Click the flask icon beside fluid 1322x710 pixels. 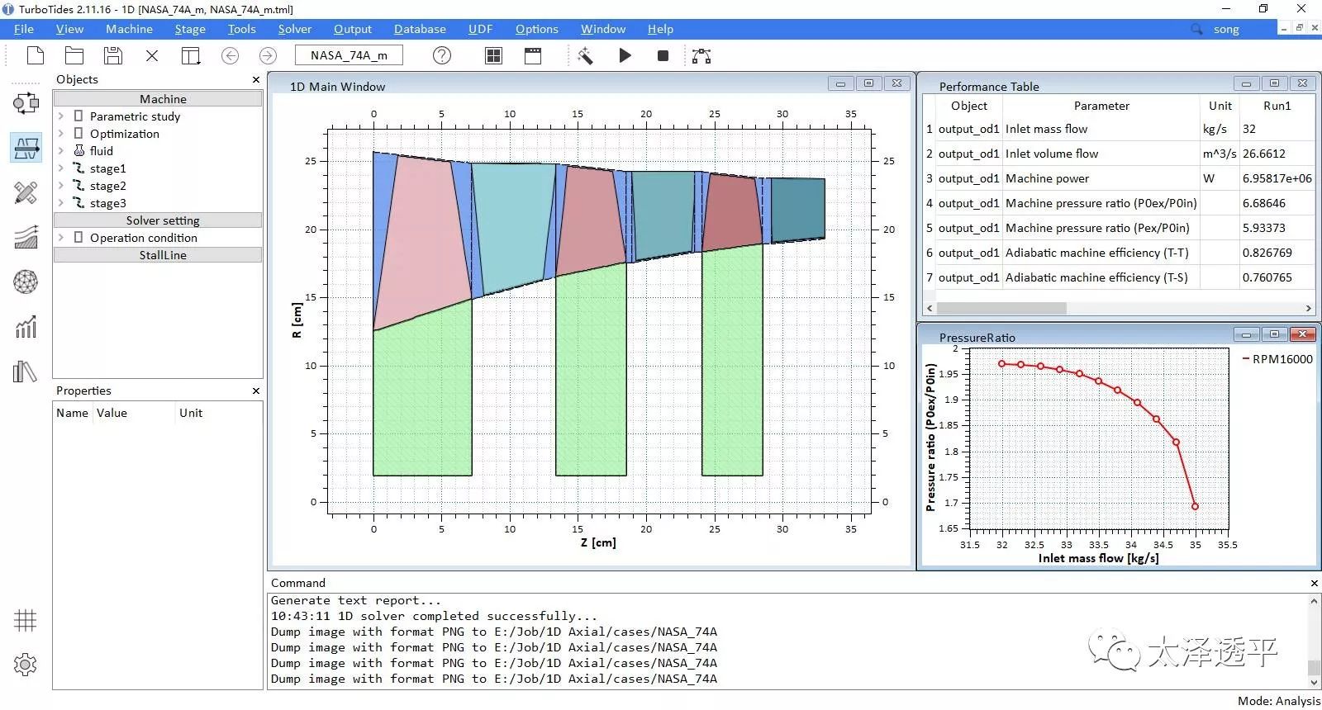tap(79, 150)
